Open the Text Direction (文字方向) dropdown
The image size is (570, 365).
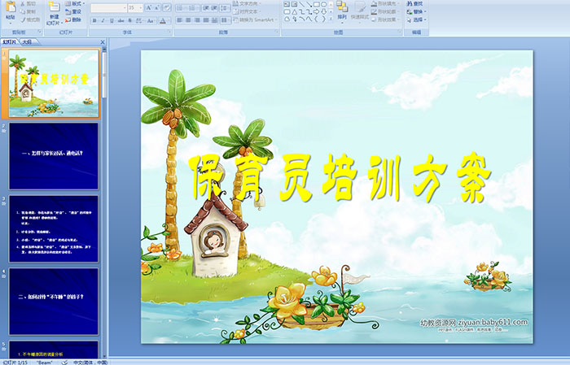tap(247, 3)
